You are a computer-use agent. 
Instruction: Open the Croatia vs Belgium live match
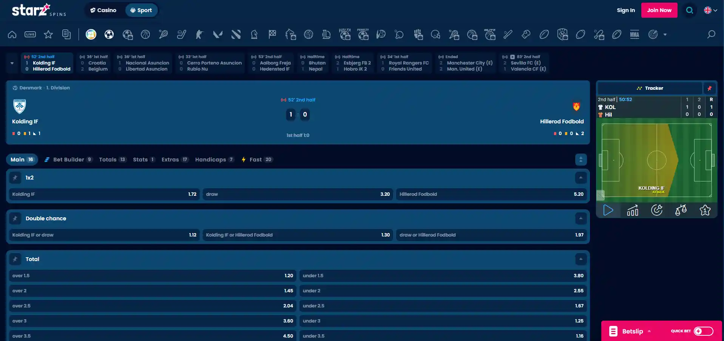(x=94, y=63)
